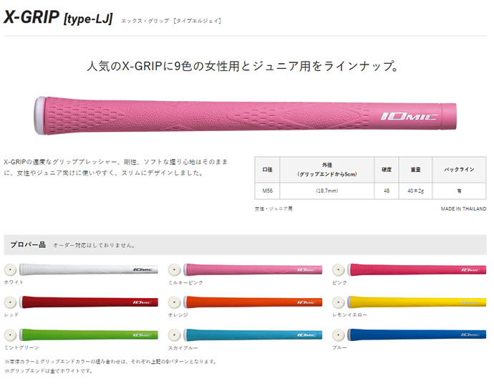Viewport: 494px width, 384px height.
Task: Click the ミルキーピンク color label
Action: pos(185,283)
